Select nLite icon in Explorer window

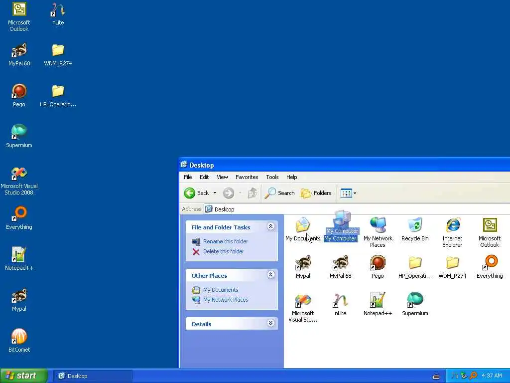tap(340, 305)
